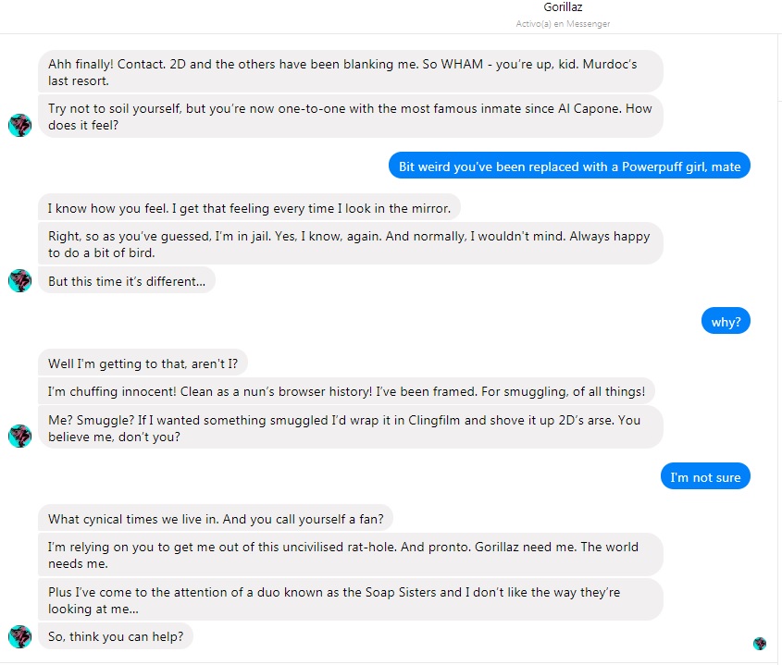
Task: Select the 'Soap Sisters' message bubble
Action: point(350,599)
